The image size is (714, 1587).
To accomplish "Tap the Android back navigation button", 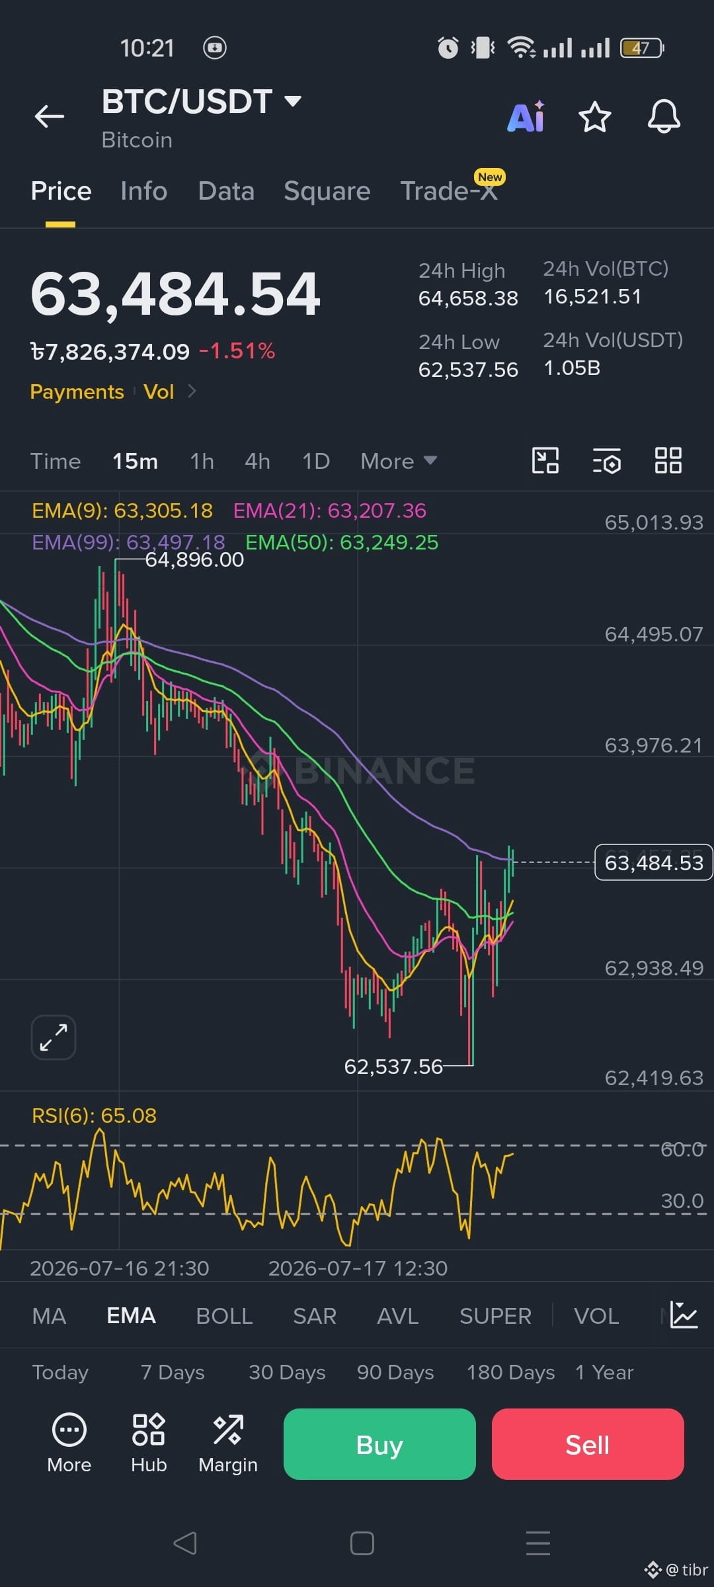I will click(185, 1543).
